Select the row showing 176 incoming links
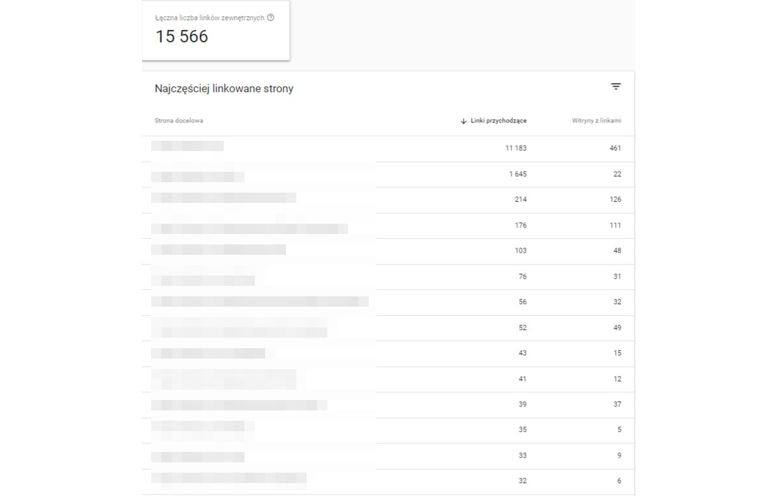 coord(388,226)
